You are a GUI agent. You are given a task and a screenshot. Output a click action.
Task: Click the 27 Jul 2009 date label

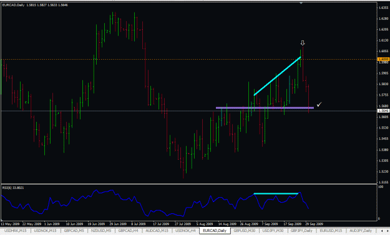[183, 224]
